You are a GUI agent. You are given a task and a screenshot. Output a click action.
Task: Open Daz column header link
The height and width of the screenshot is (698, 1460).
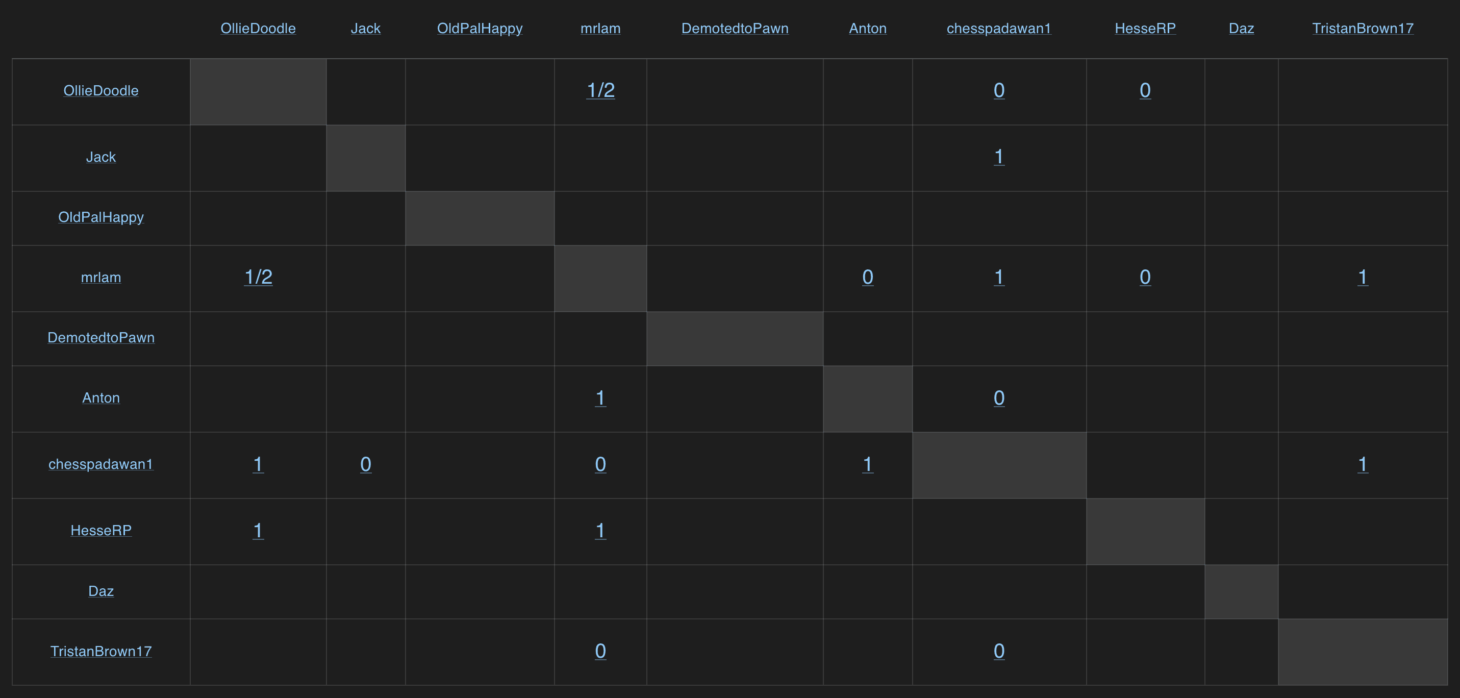pos(1241,29)
